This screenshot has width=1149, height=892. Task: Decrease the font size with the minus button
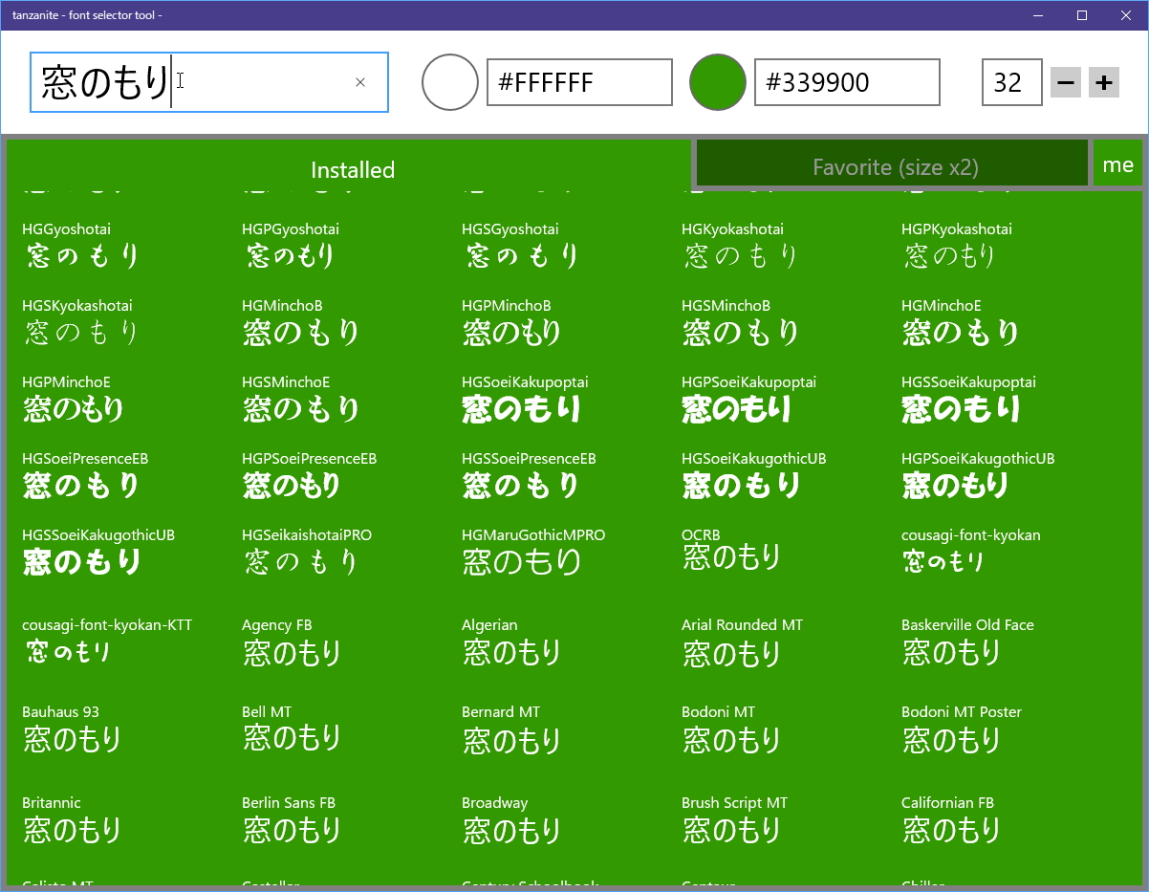(x=1066, y=82)
